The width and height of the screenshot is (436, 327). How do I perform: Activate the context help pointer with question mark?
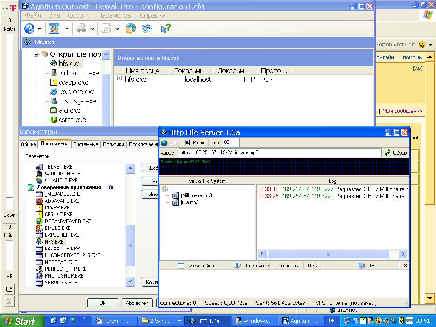pos(166,29)
